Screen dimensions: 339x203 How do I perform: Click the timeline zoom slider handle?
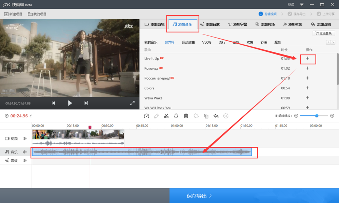[x=317, y=116]
